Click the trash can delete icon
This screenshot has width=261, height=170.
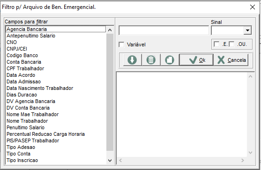tap(151, 60)
